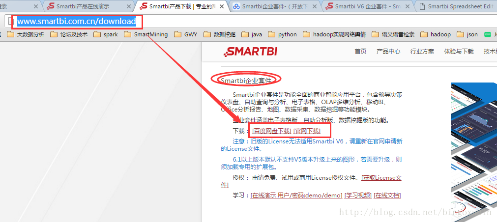Open the SmartMining bookmark folder

coord(146,34)
